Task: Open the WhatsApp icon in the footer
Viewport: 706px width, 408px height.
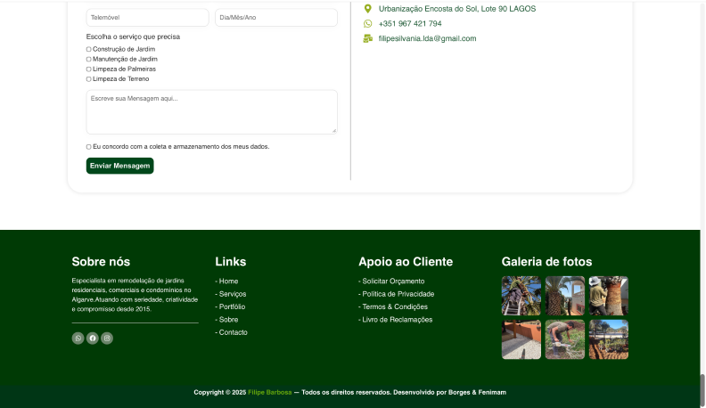Action: [x=78, y=339]
